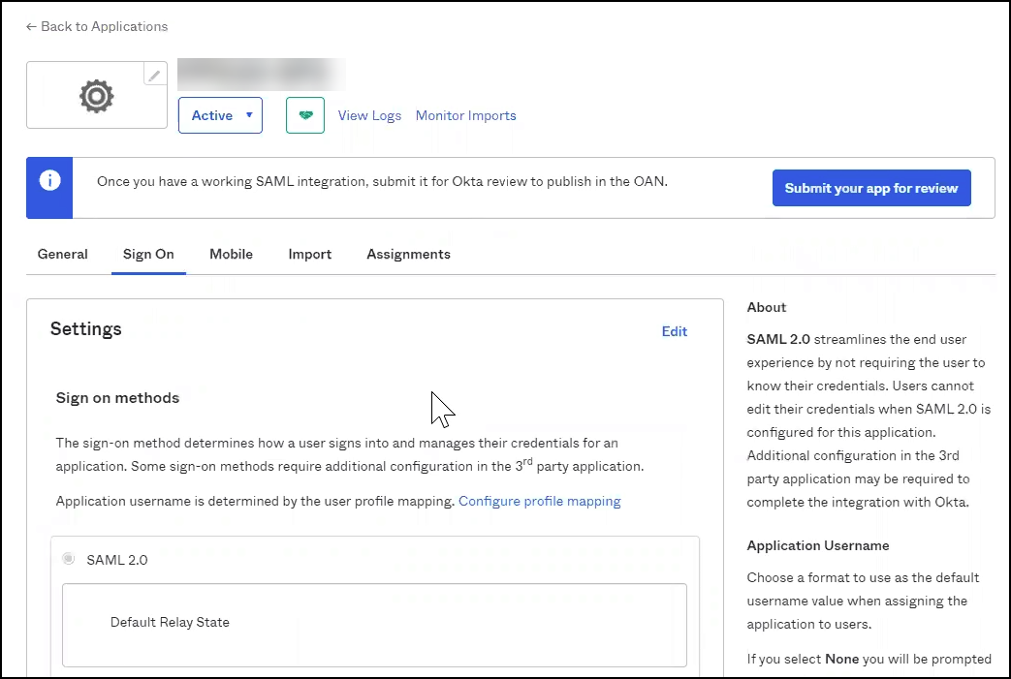Click the blurred application name heading
Viewport: 1011px width, 679px height.
coord(262,73)
